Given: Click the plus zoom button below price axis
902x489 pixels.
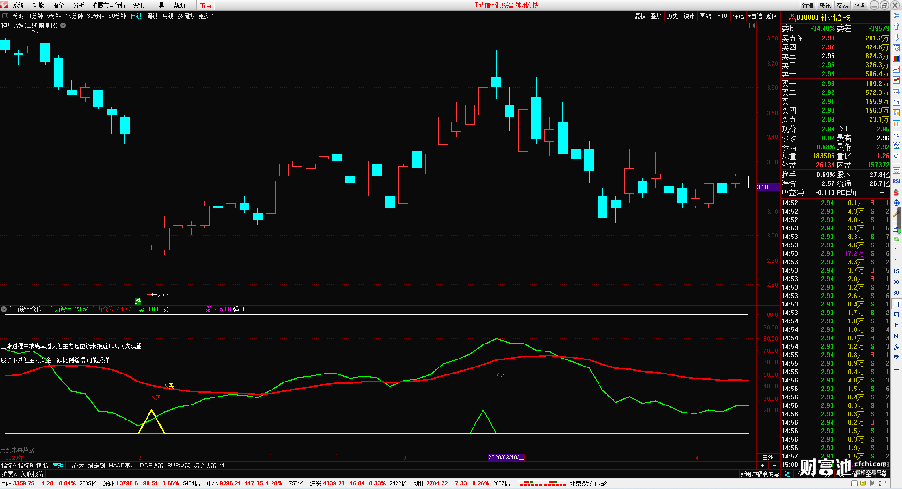Looking at the screenshot, I should point(762,466).
